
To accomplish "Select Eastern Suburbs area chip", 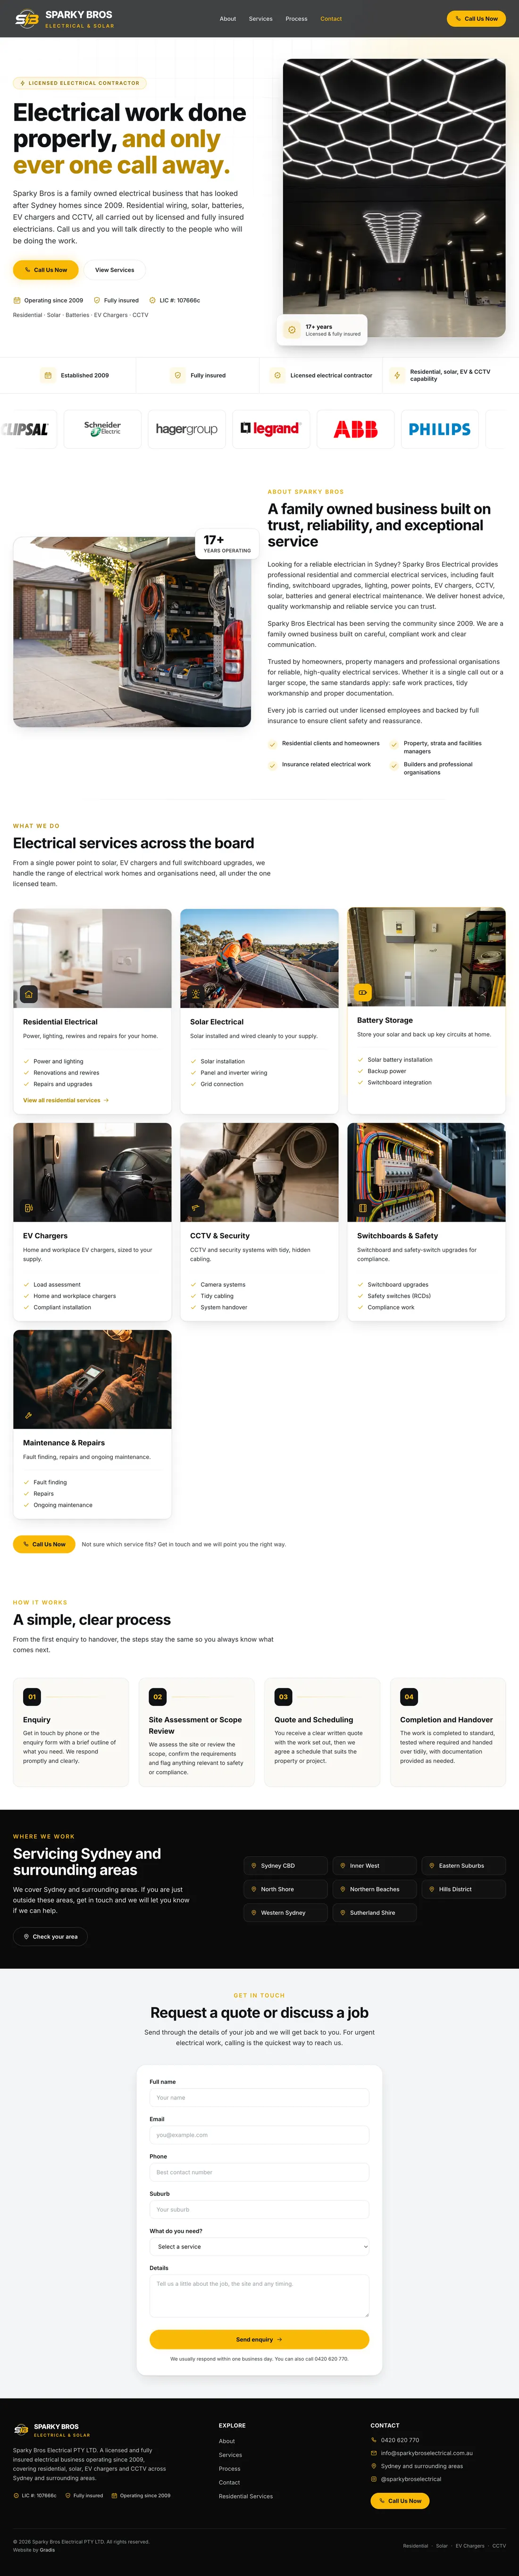I will point(463,1866).
